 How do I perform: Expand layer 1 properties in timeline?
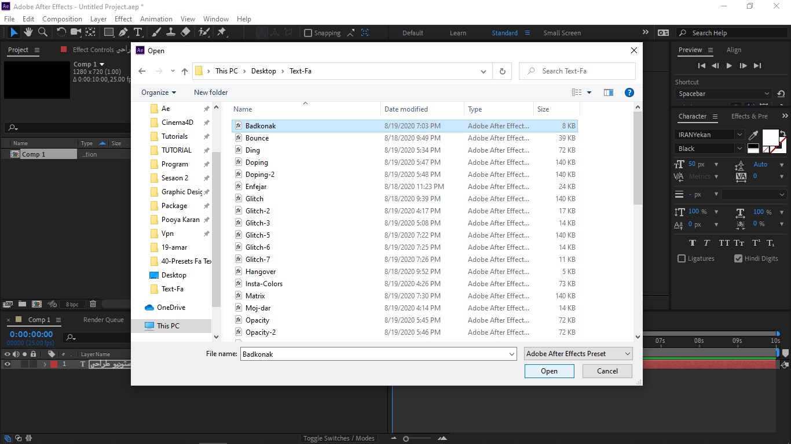[x=45, y=364]
